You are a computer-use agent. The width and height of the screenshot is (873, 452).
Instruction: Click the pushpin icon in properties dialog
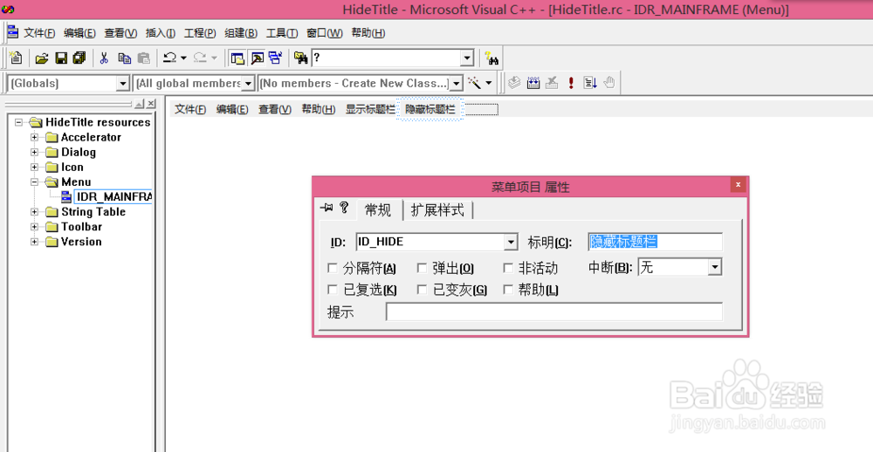pyautogui.click(x=327, y=209)
